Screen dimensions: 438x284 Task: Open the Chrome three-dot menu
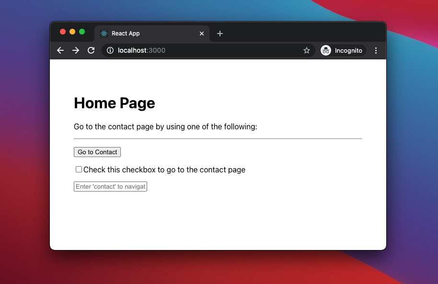pyautogui.click(x=376, y=50)
